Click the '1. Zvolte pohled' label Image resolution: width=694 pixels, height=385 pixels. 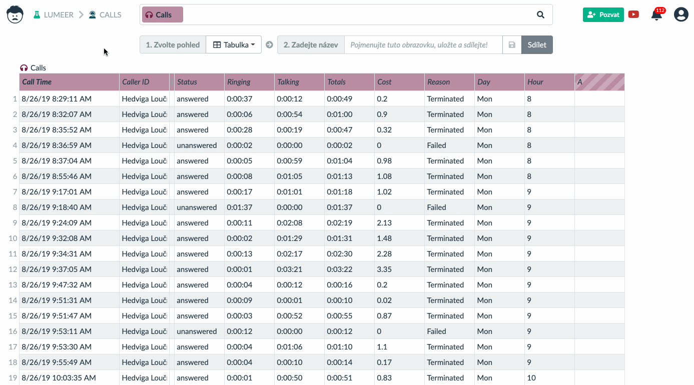pos(173,45)
